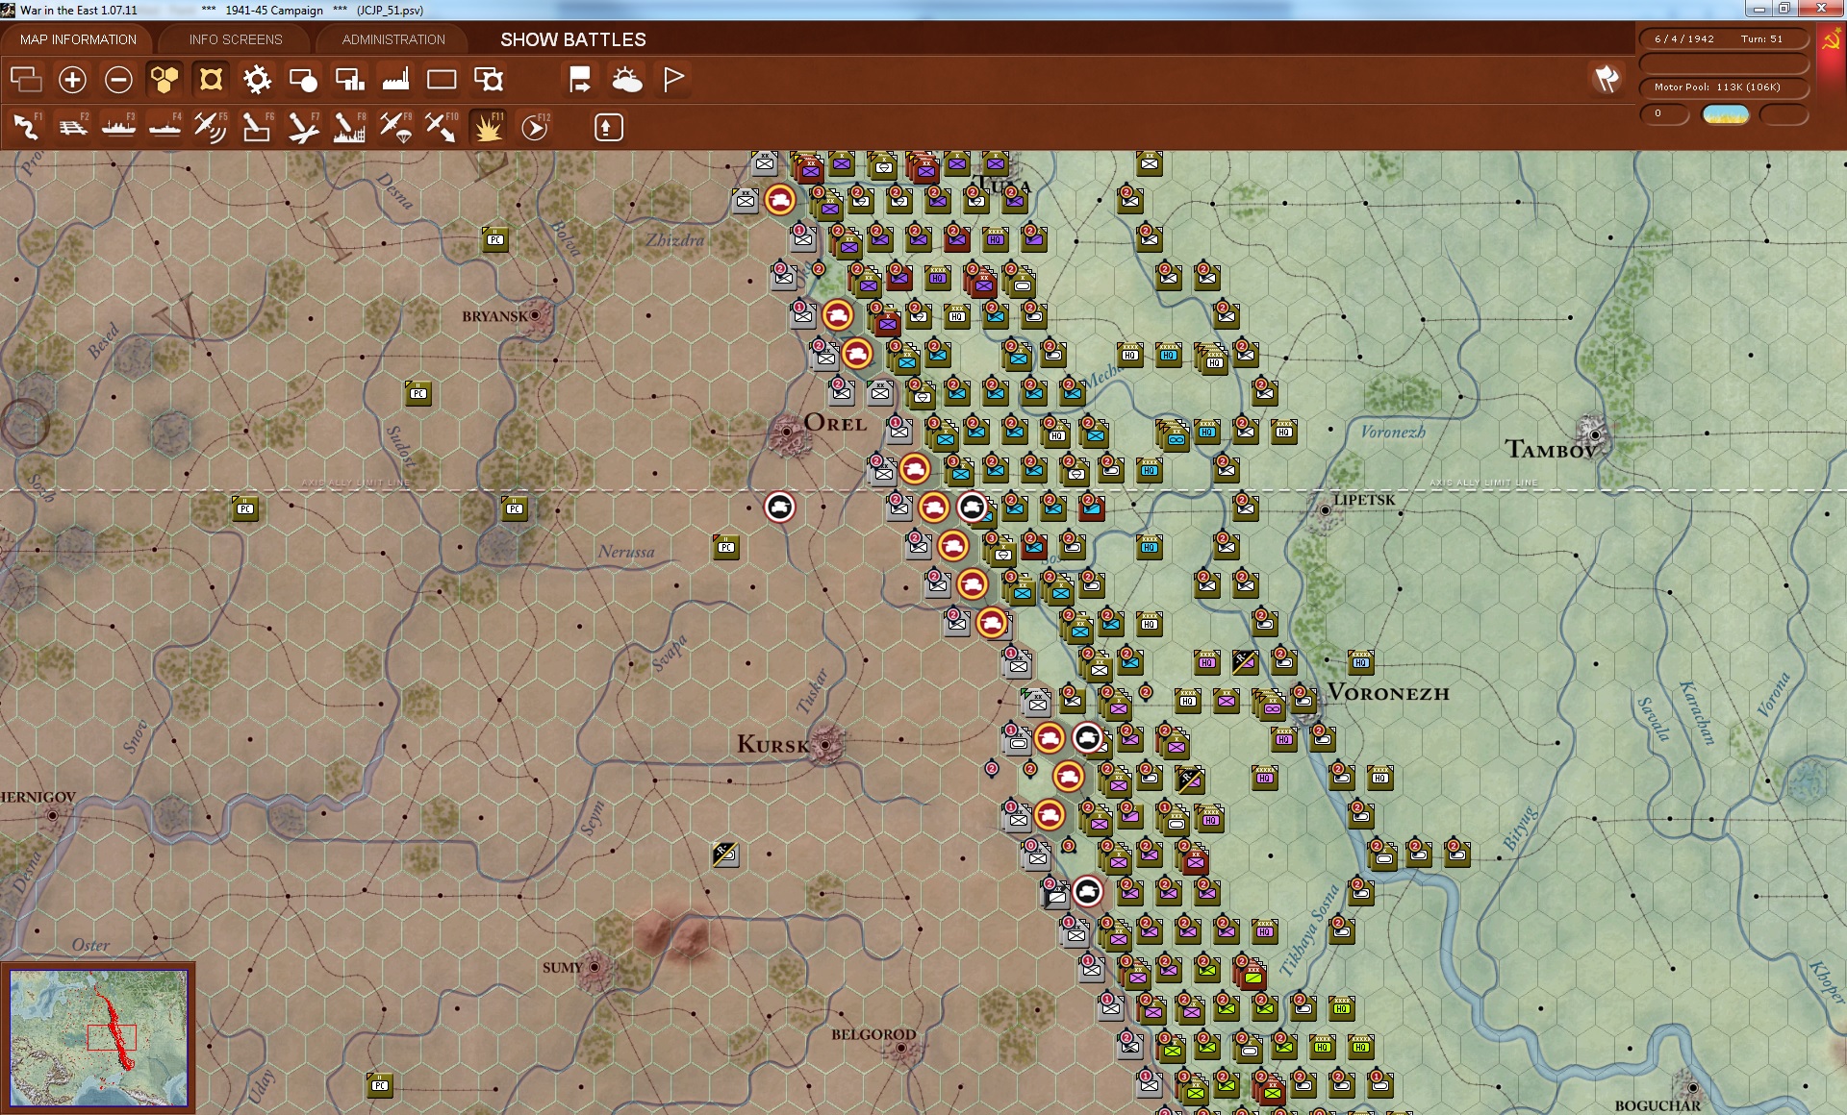Select F9 air transport mode

[395, 127]
